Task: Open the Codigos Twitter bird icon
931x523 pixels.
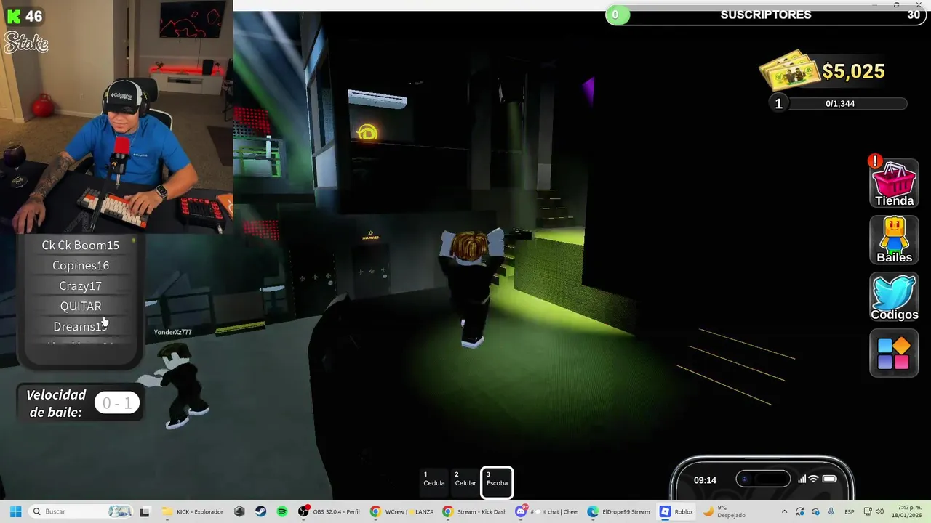Action: click(894, 297)
